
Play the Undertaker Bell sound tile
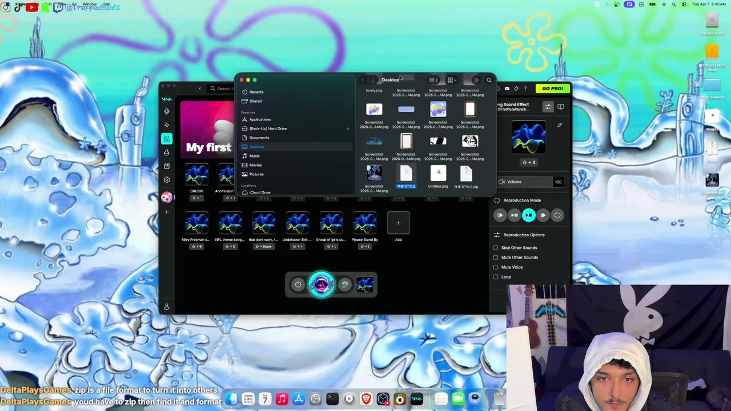pos(298,223)
